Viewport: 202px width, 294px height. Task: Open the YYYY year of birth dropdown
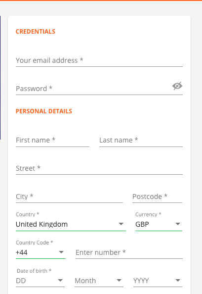click(x=158, y=281)
